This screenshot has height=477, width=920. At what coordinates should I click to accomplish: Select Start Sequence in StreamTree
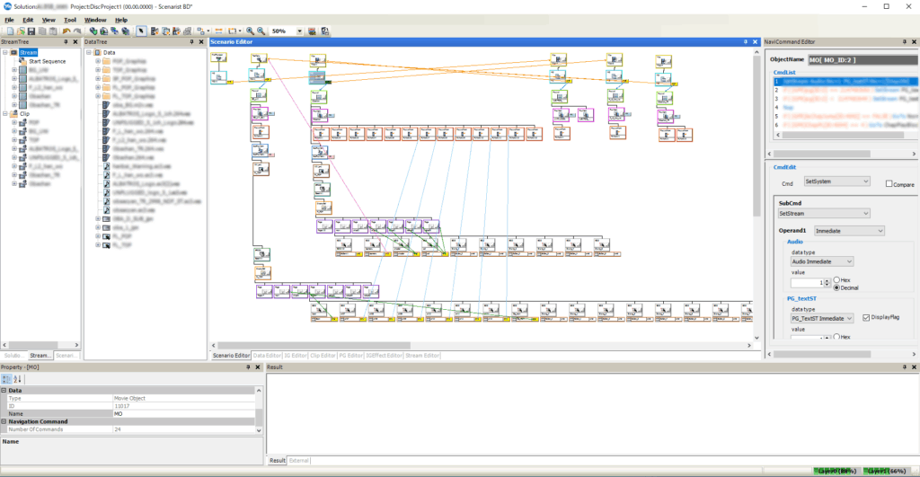[48, 61]
